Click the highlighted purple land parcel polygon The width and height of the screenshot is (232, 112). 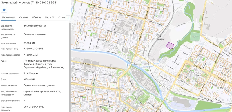170,45
